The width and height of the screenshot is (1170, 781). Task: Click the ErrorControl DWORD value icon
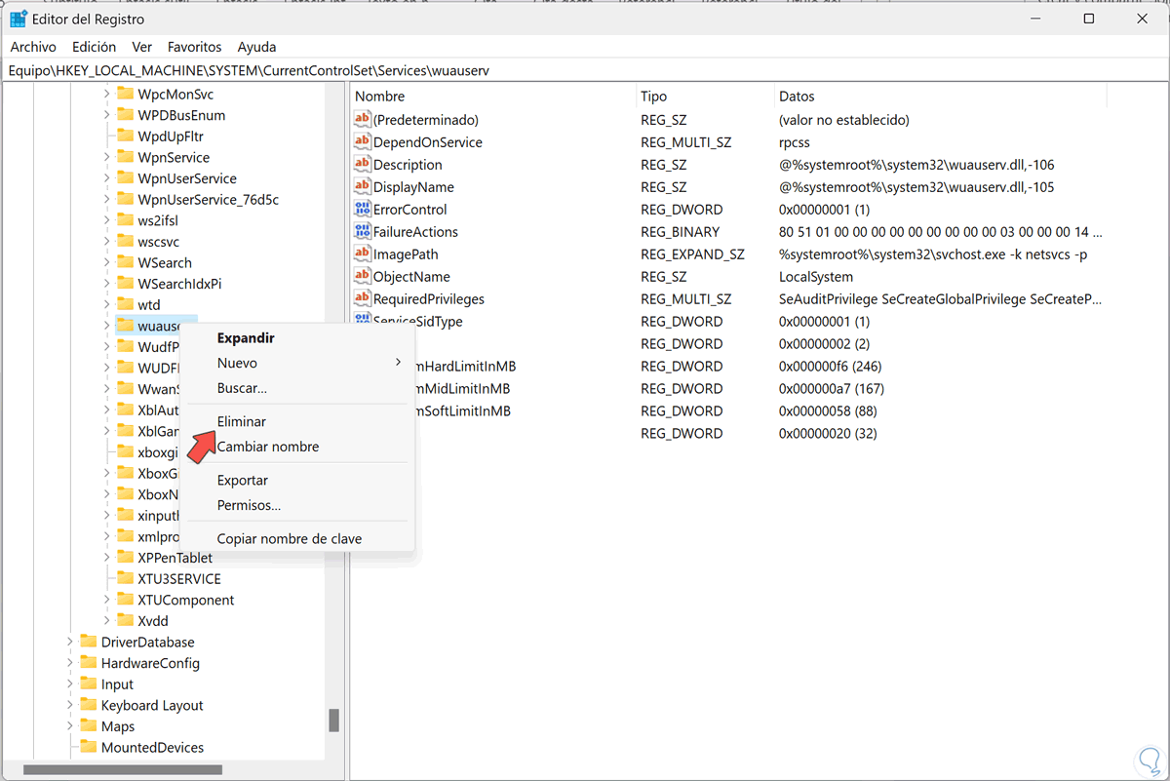coord(362,210)
